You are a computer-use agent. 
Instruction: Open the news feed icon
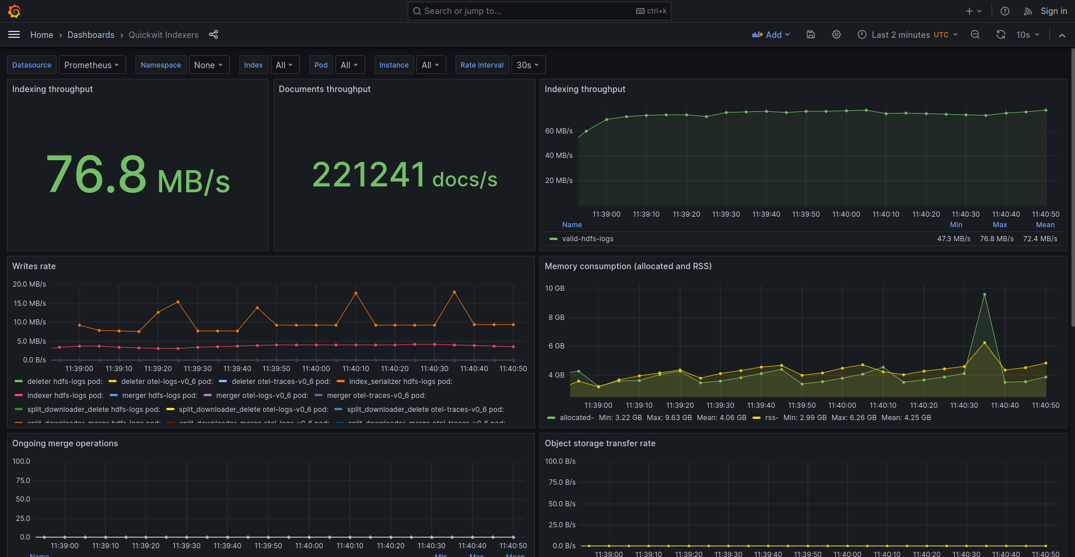coord(1028,11)
